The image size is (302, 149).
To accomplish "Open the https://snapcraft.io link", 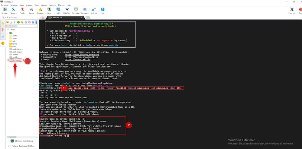I will click(78, 60).
